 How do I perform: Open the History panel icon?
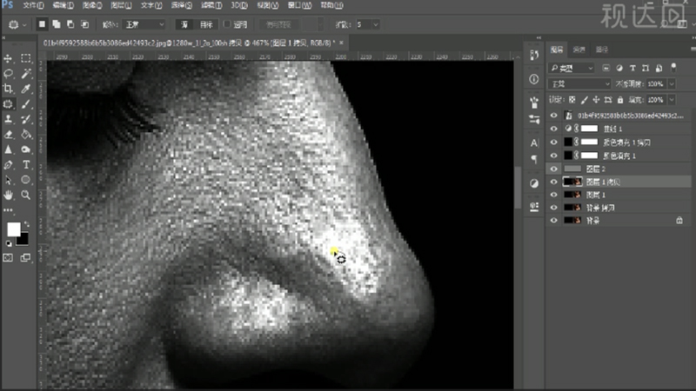pyautogui.click(x=534, y=56)
